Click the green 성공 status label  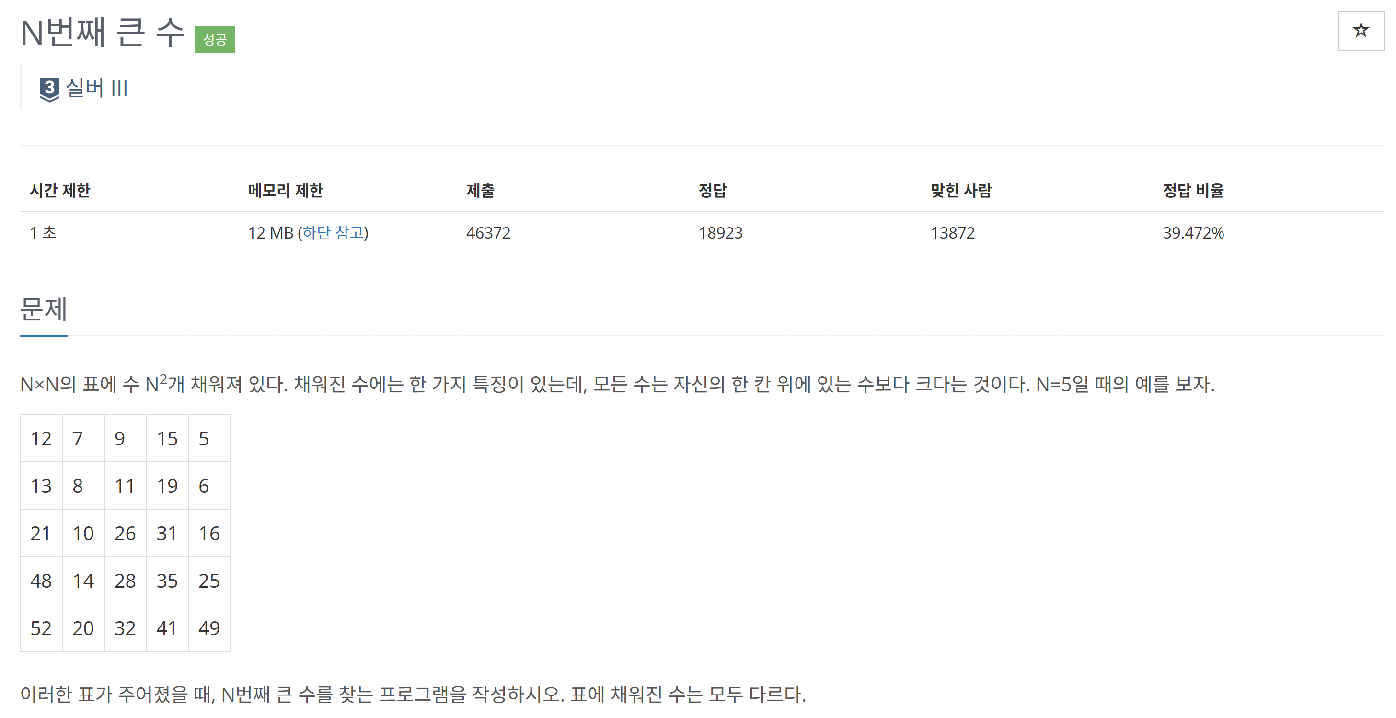coord(215,40)
